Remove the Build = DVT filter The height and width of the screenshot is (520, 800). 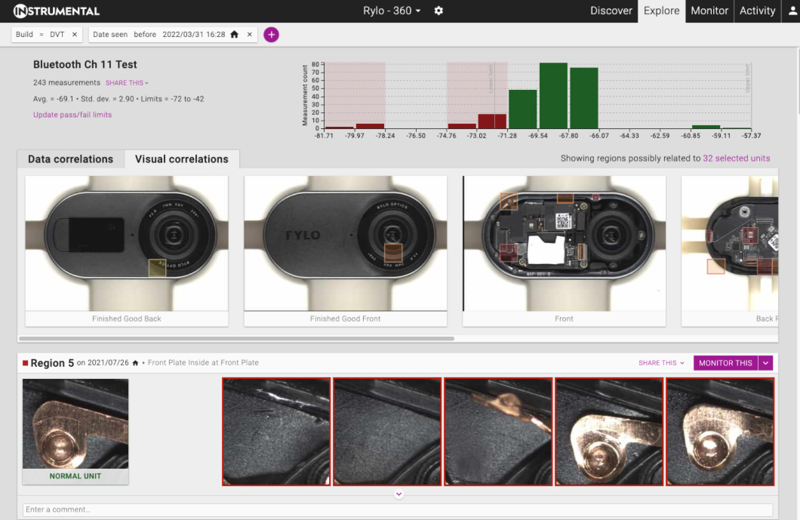click(75, 34)
